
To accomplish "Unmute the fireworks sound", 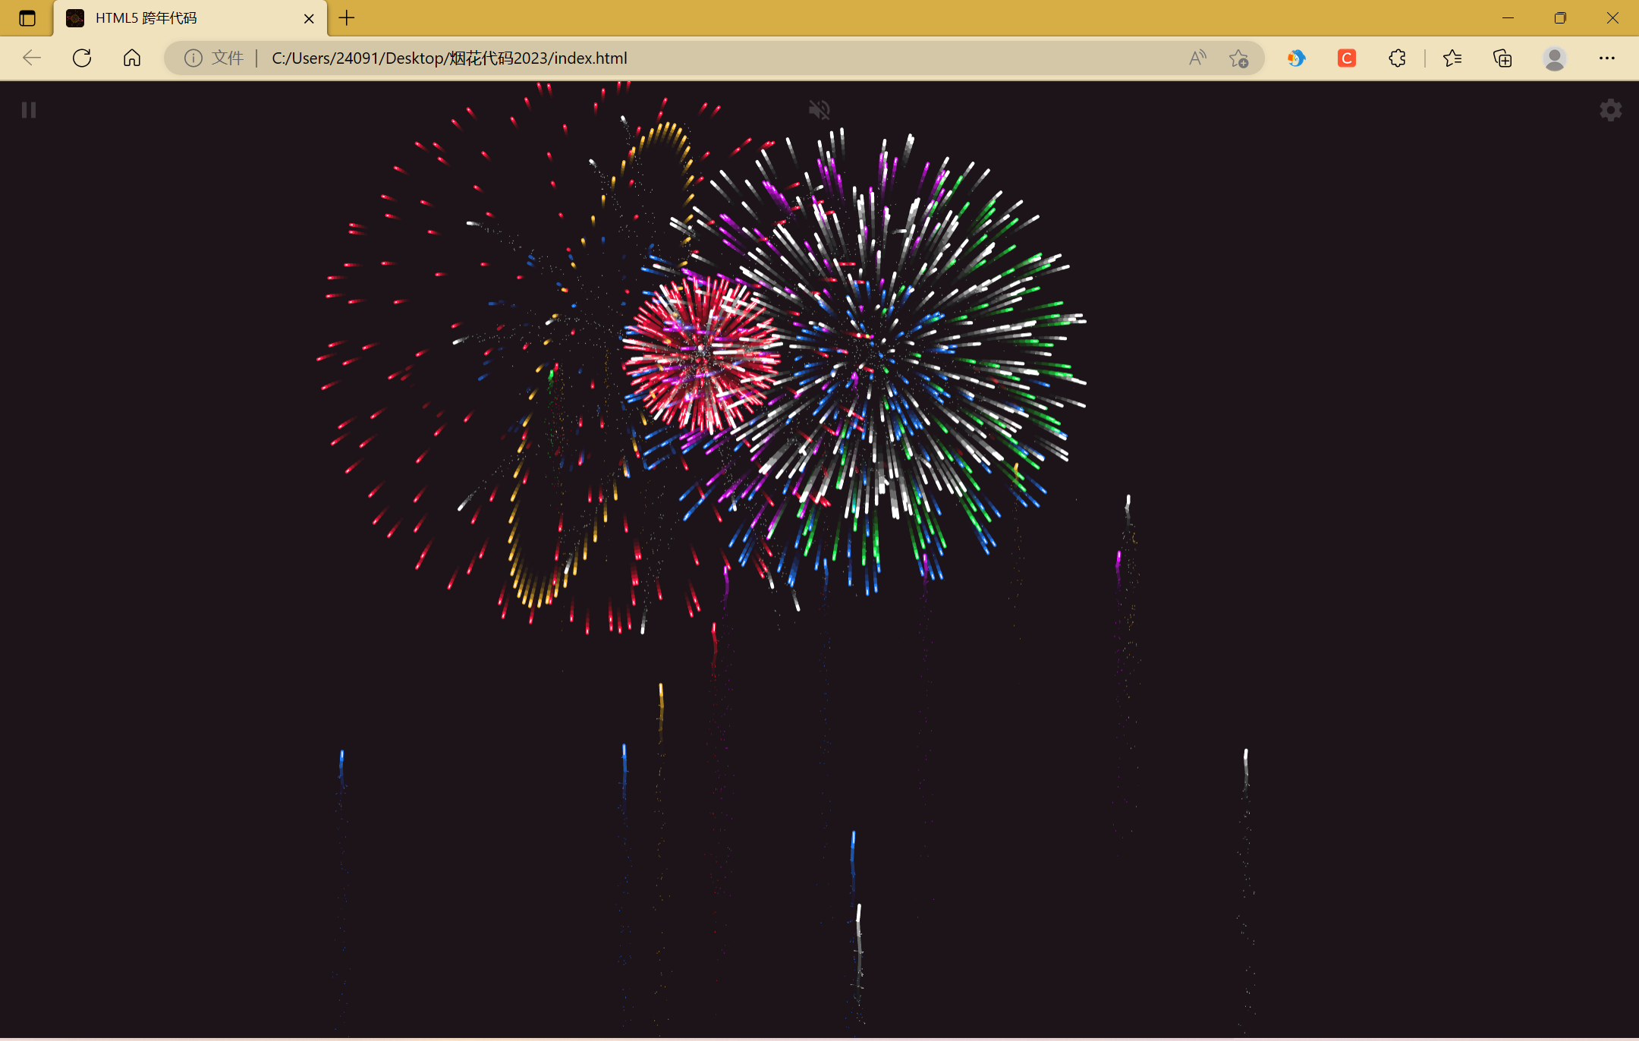I will coord(819,110).
